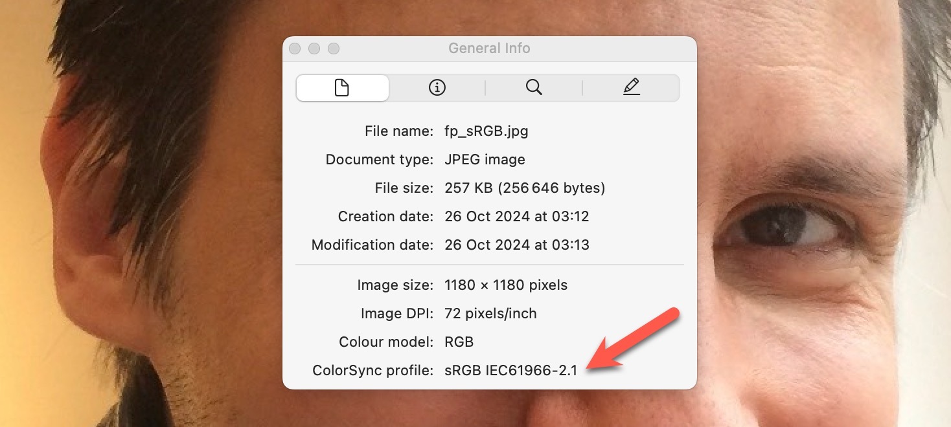951x427 pixels.
Task: Open the Annotations pencil tab
Action: [631, 88]
